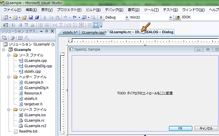Screen dimensions: 219x136
Task: Select GLsample.ico in the tree
Action: 35,115
